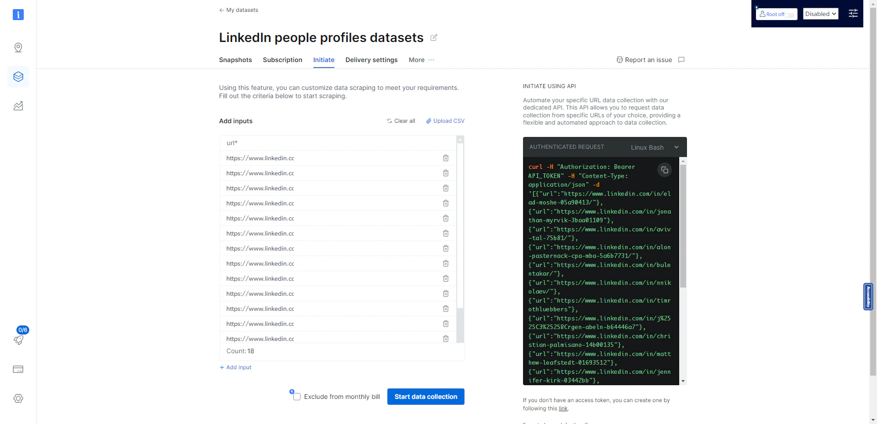Click the three dots next to More

(431, 60)
